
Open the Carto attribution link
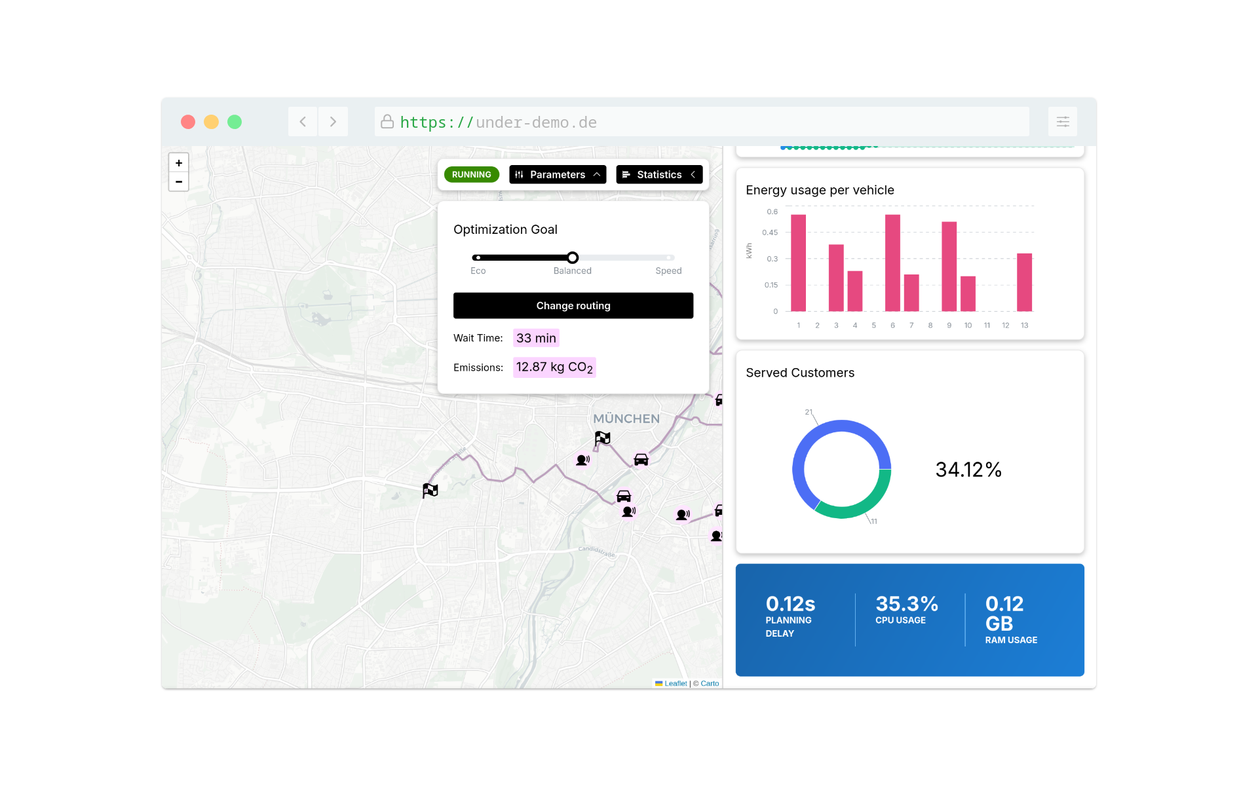[710, 683]
